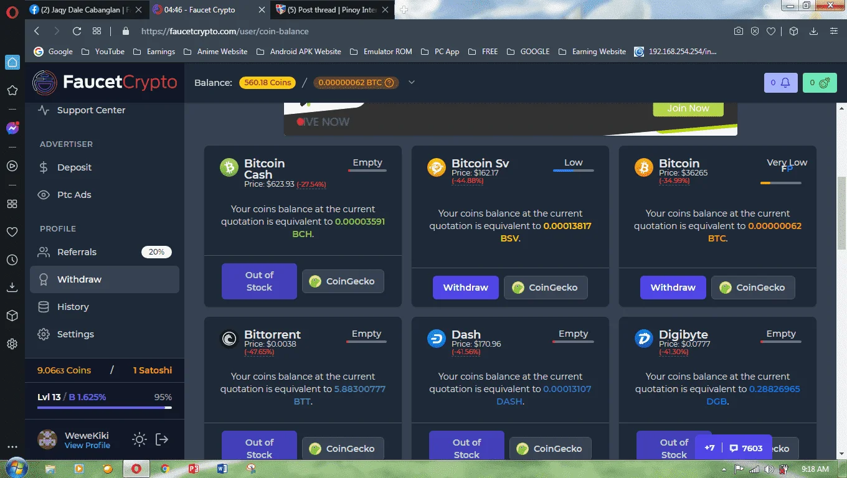Open Opera sidebar settings gear
The height and width of the screenshot is (478, 847).
point(12,344)
